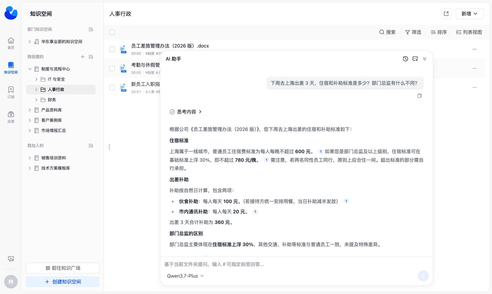Viewport: 492px width, 294px height.
Task: Open the 员工差旅管理办法 (2026 版).docx file
Action: pyautogui.click(x=170, y=46)
